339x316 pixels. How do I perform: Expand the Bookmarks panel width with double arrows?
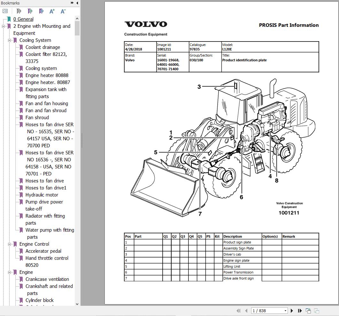coord(72,3)
